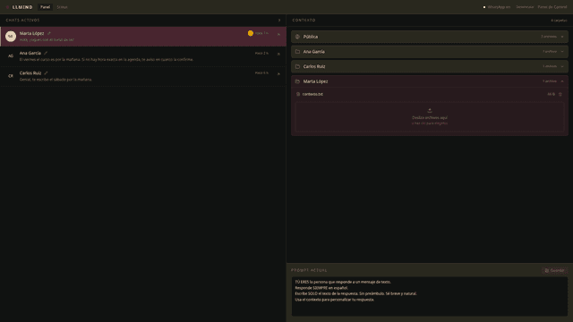Click the globe icon of the Pública folder
Viewport: 573px width, 322px height.
(297, 37)
